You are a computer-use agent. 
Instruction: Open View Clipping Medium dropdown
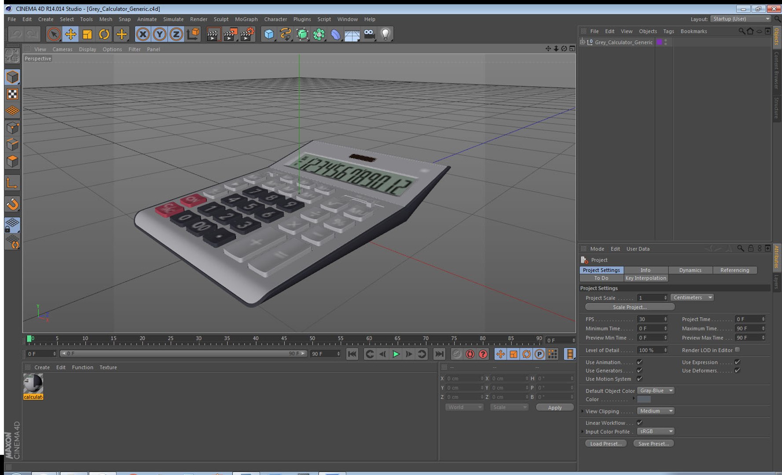click(656, 411)
